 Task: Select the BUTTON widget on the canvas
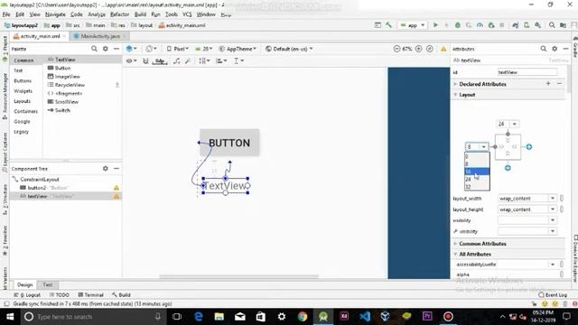(x=229, y=143)
